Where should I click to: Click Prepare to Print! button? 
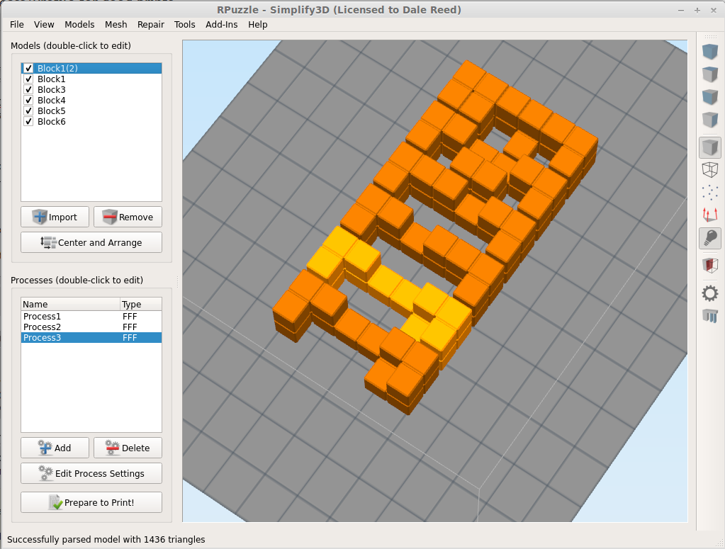click(91, 502)
